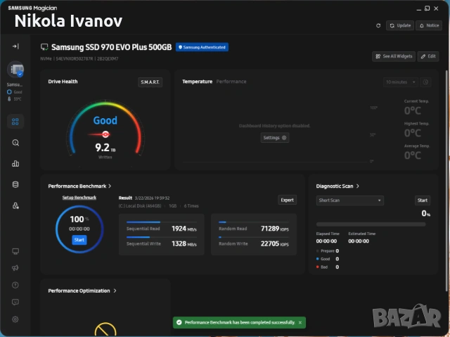Click the megaphone announcements icon in sidebar
Image resolution: width=450 pixels, height=337 pixels.
tap(15, 268)
